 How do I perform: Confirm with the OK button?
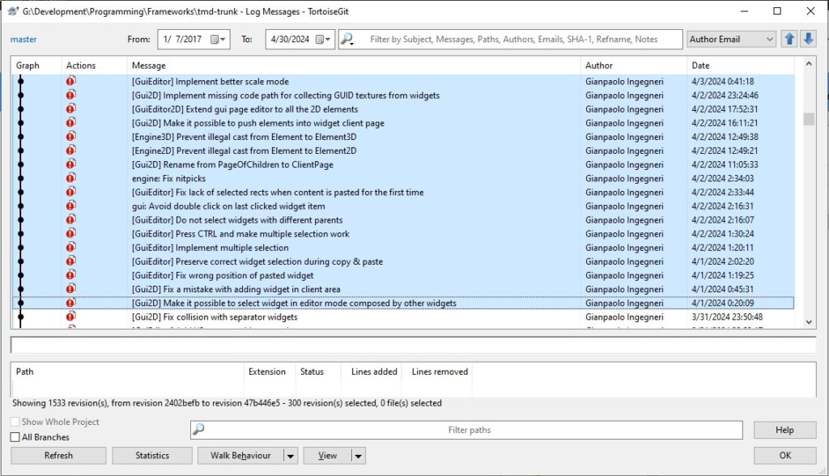pyautogui.click(x=784, y=456)
